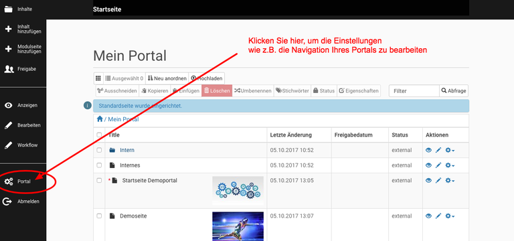
Task: Click Demoseite title text
Action: 133,216
